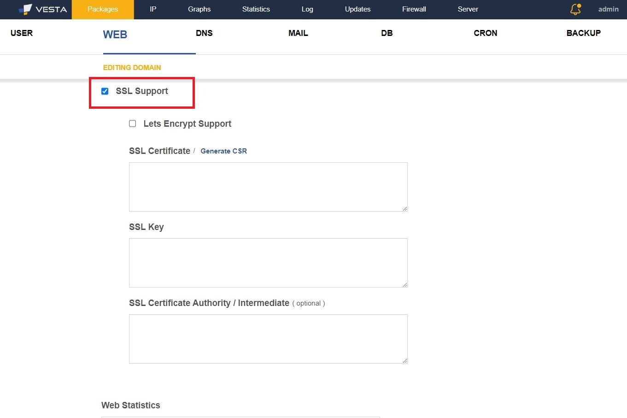
Task: Uncheck the SSL Support checkbox
Action: (x=105, y=91)
